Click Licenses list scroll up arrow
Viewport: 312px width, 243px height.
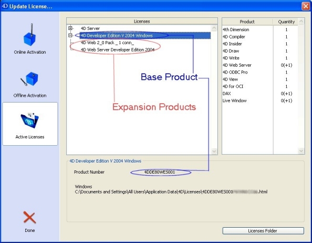[214, 28]
